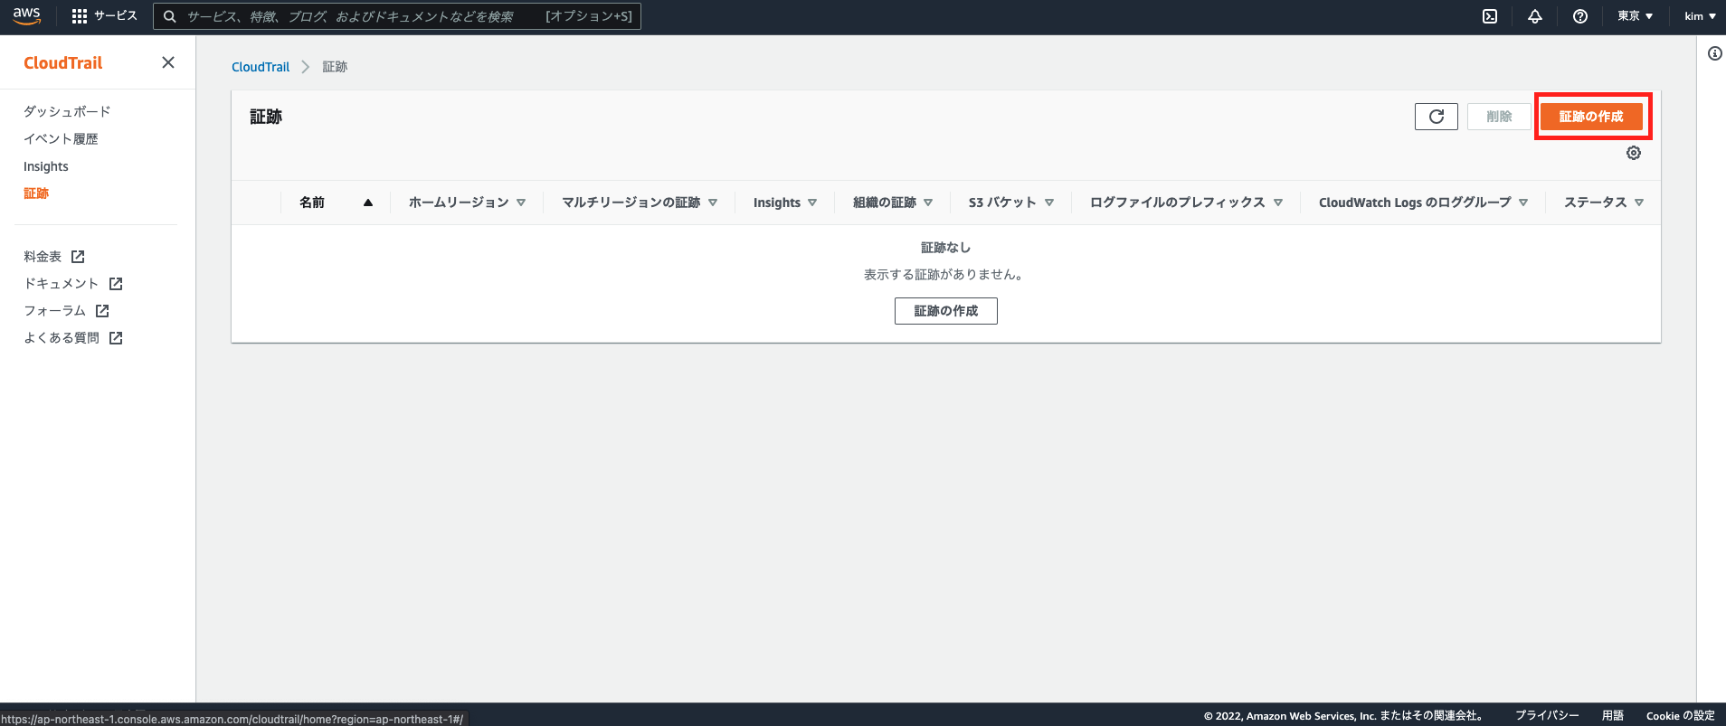Screen dimensions: 1726x726
Task: Click the orange 証跡の作成 button
Action: tap(1591, 117)
